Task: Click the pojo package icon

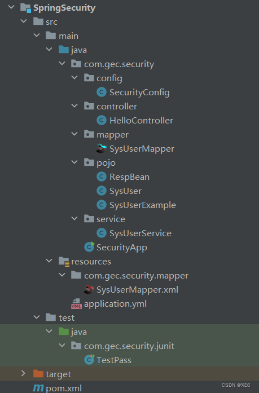Action: (89, 162)
